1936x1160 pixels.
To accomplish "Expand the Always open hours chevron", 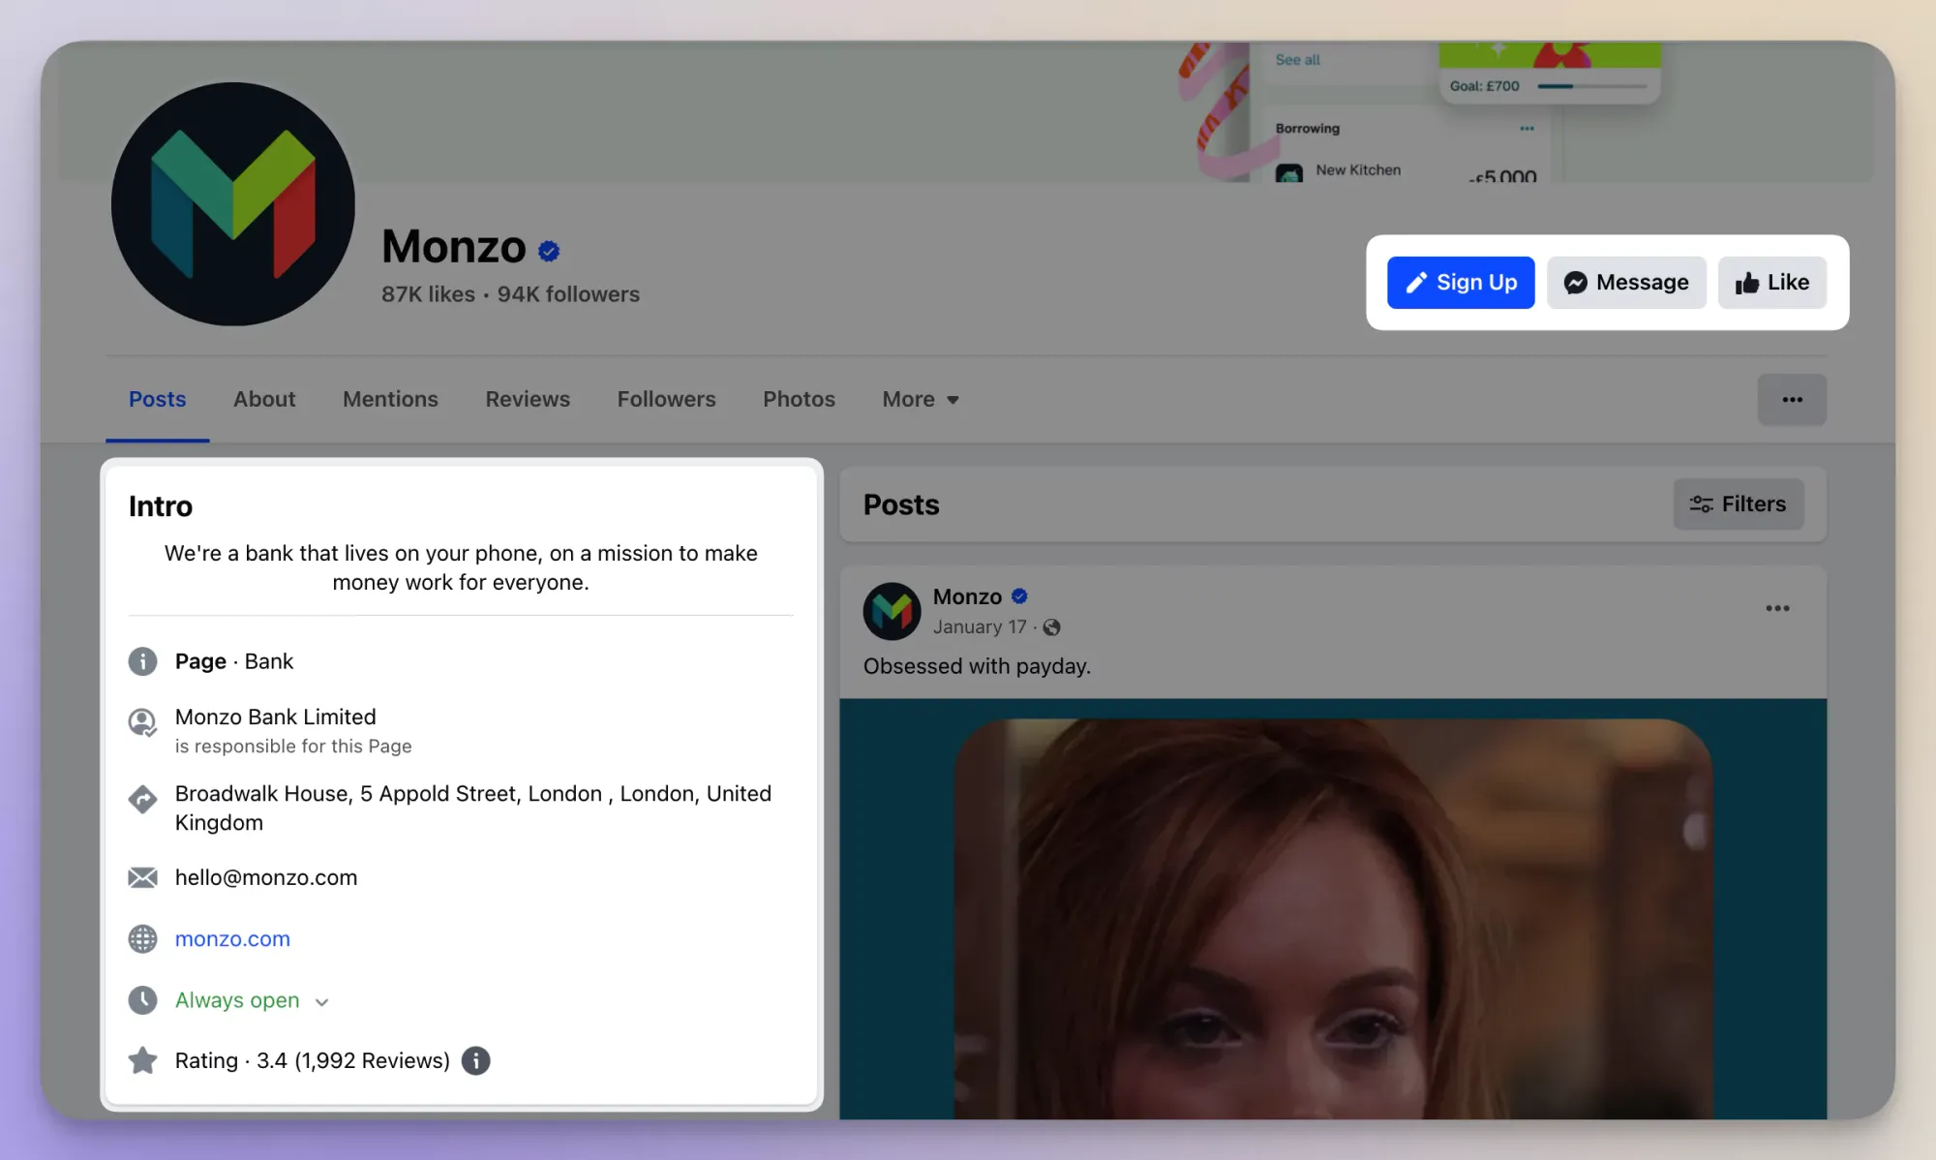I will (322, 1002).
